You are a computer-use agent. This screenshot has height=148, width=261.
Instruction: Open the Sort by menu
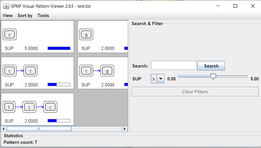point(25,16)
